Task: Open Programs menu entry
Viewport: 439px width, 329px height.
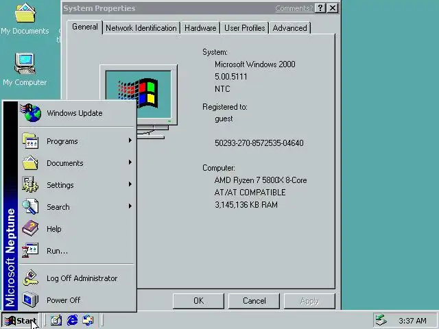Action: tap(77, 141)
